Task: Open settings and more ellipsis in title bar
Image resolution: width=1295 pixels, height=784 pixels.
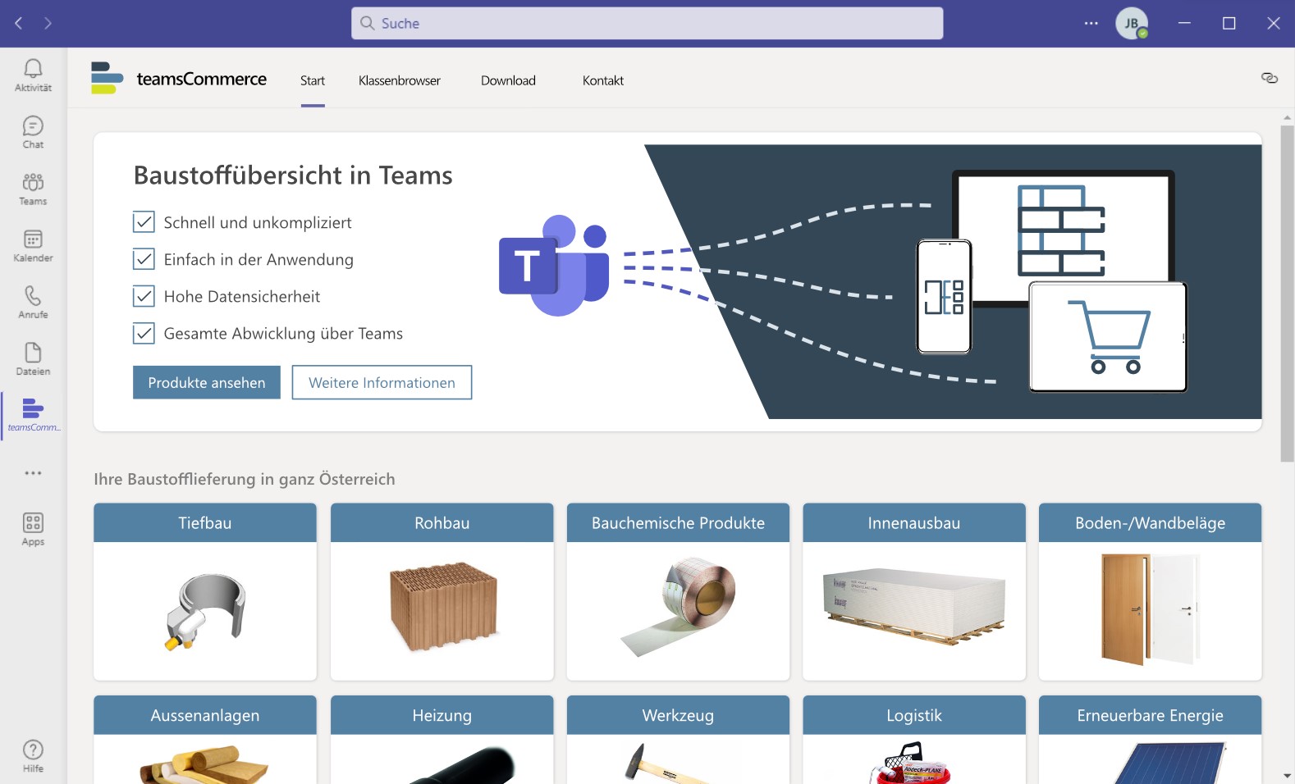Action: coord(1091,23)
